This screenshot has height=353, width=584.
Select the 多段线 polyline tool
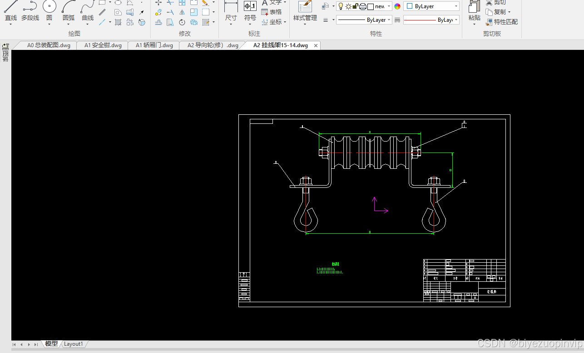[x=30, y=11]
